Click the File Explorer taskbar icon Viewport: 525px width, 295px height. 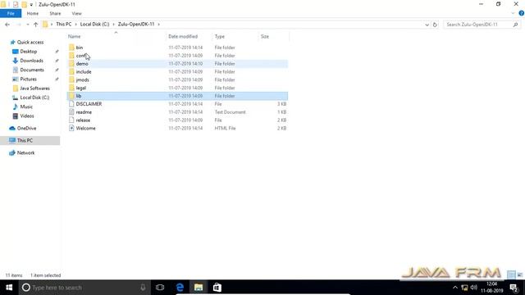pos(199,288)
